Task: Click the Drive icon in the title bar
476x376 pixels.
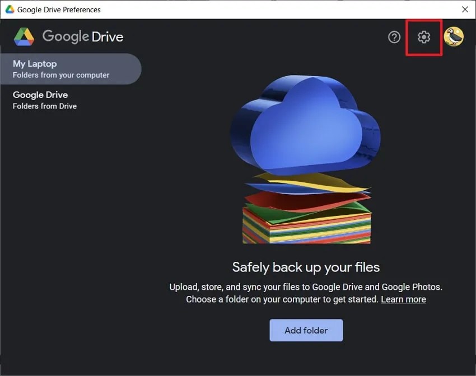Action: click(8, 9)
